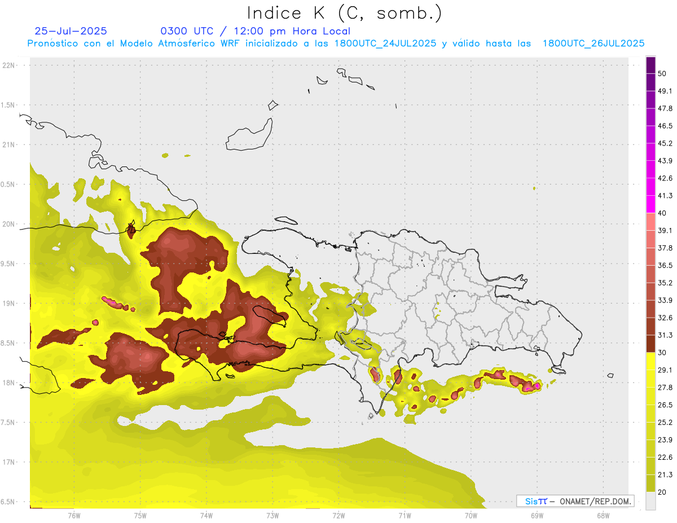Click the colorbar label "27.8"
This screenshot has width=677, height=523.
click(x=665, y=388)
